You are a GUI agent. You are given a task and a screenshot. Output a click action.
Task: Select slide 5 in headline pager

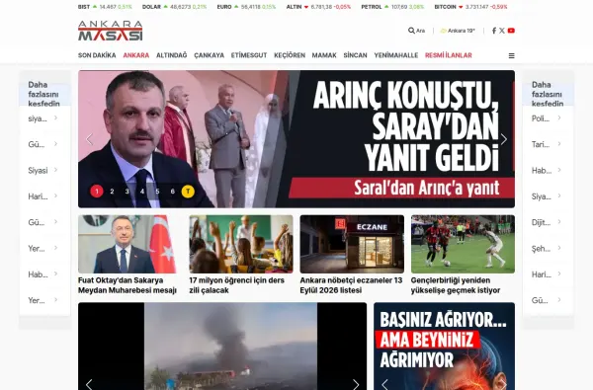157,192
